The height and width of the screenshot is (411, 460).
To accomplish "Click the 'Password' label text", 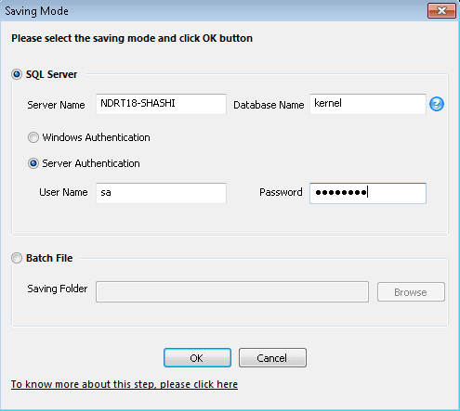I will pos(281,192).
